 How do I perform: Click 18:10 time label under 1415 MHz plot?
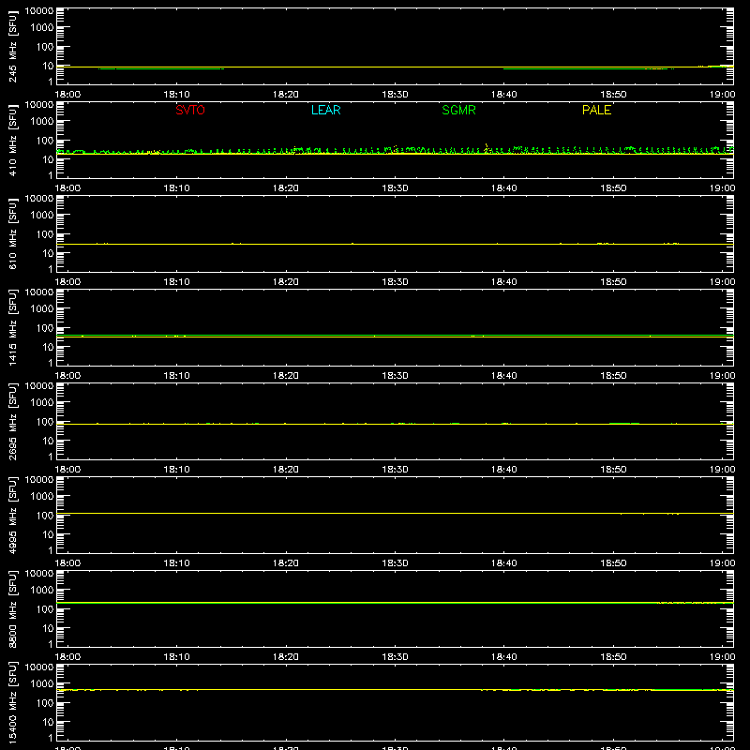(176, 376)
